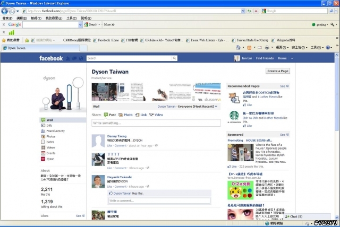This screenshot has height=227, width=340.
Task: Open the Chat (5) bar
Action: coord(307,216)
